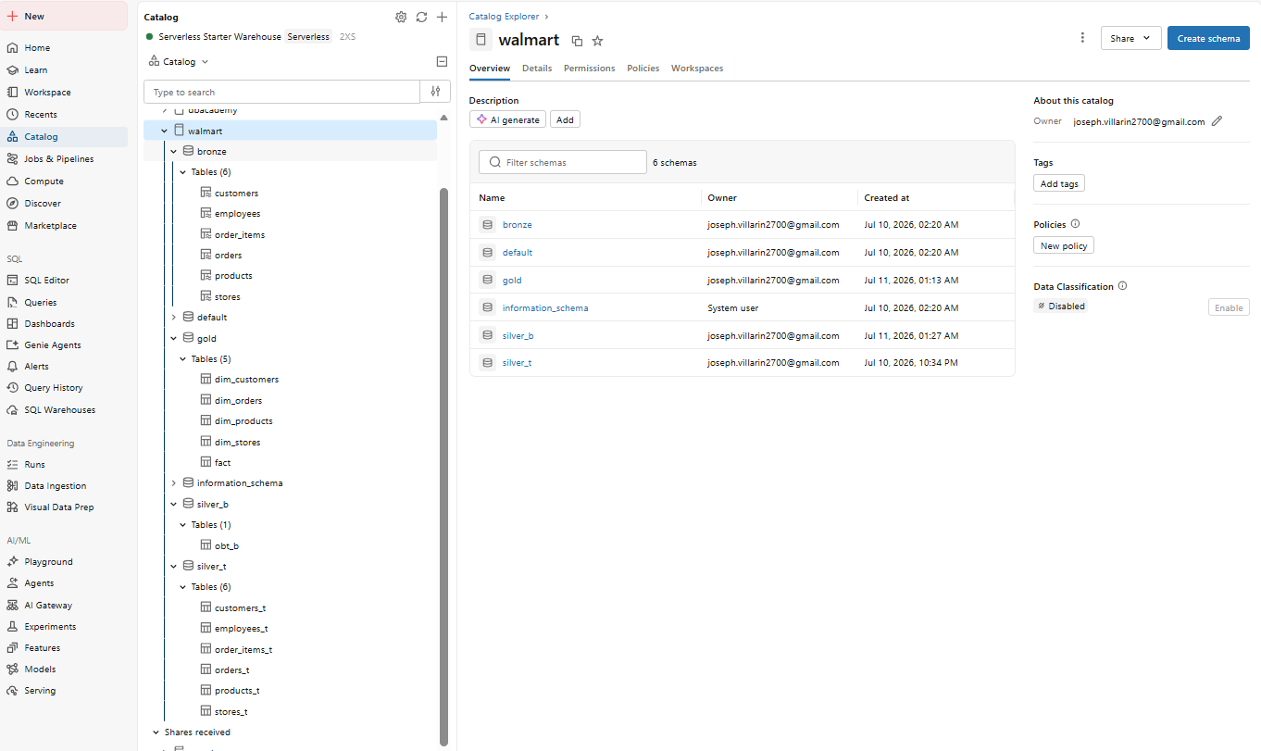
Task: Open SQL Editor
Action: click(x=46, y=281)
